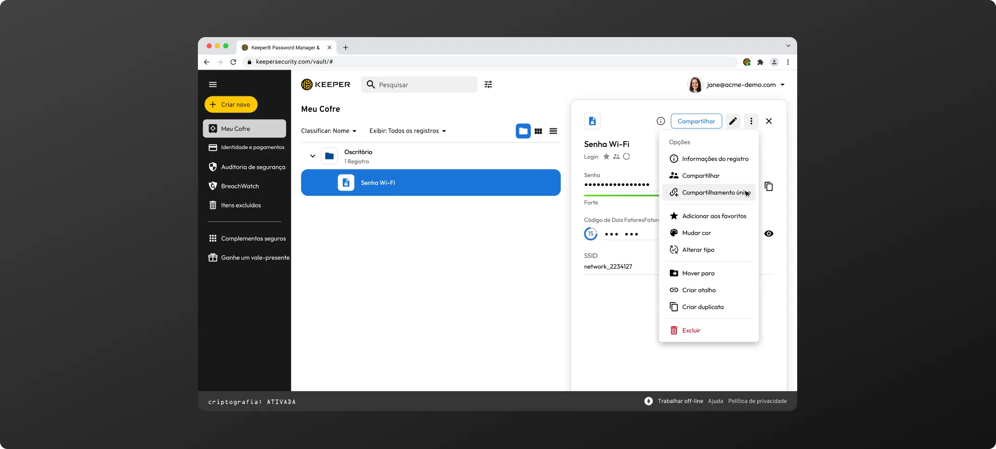This screenshot has width=996, height=449.
Task: Open Keeper browser extension icon
Action: [x=747, y=62]
